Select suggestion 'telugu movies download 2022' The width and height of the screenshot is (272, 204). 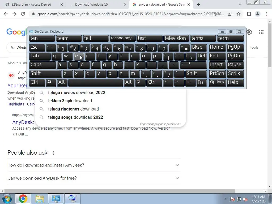tap(110, 92)
